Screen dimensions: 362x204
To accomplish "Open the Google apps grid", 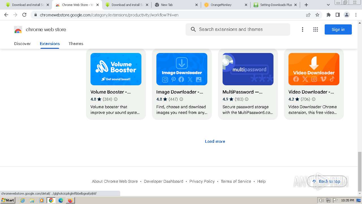I will pyautogui.click(x=316, y=29).
